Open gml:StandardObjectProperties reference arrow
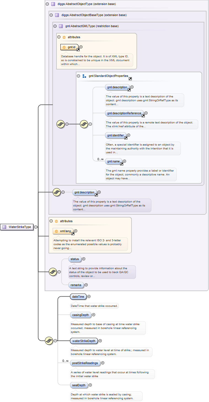209x402 pixels. click(130, 79)
